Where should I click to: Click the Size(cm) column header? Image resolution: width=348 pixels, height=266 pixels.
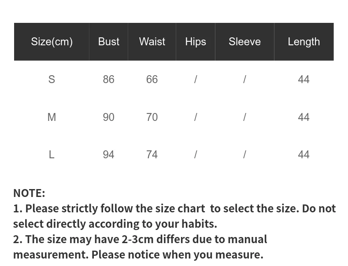click(x=52, y=42)
